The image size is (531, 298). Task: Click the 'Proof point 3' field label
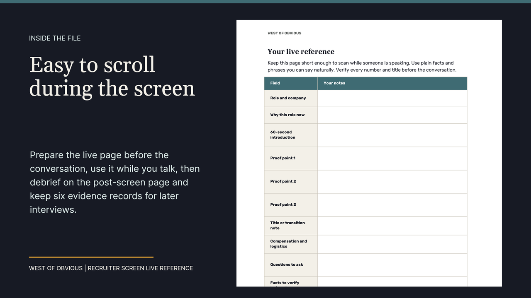[283, 204]
